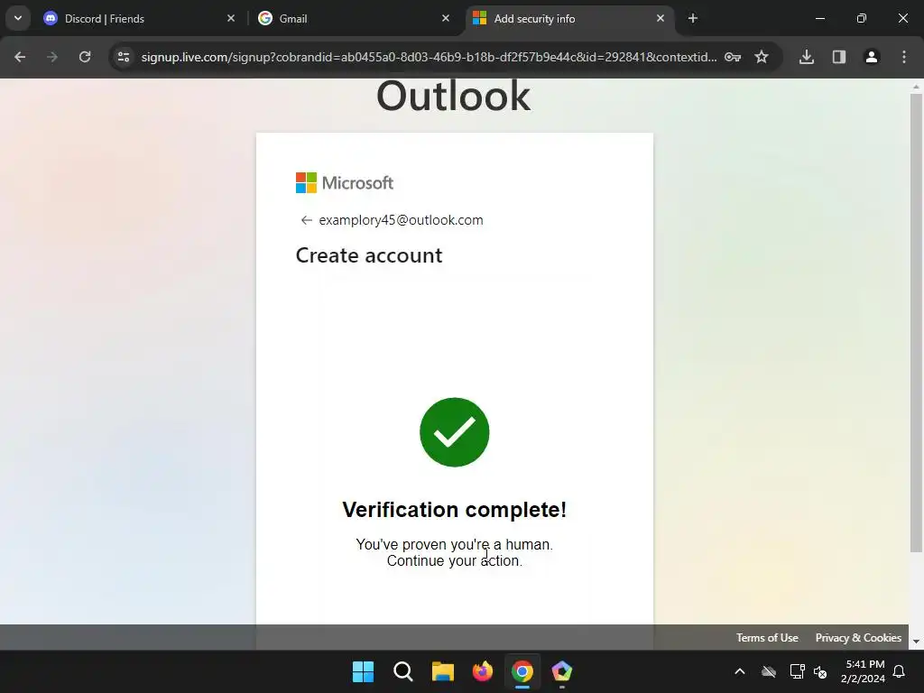Open File Explorer from taskbar

(442, 671)
